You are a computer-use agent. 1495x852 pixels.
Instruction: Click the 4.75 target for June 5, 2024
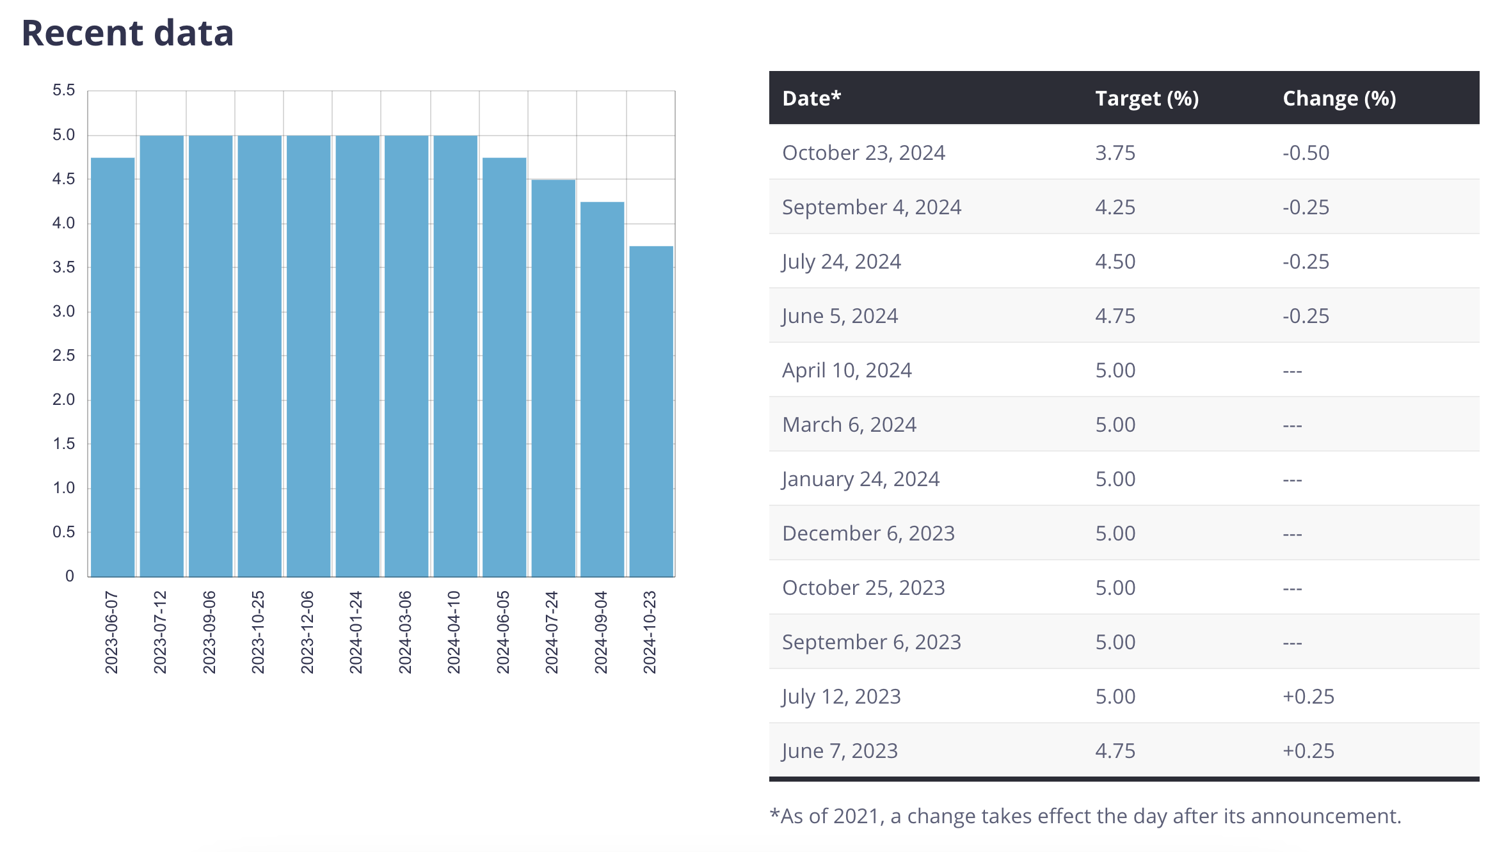(x=1115, y=316)
